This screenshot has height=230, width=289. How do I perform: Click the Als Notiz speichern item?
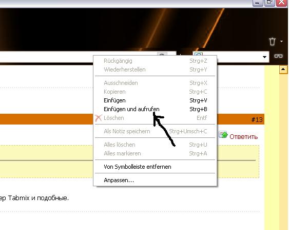click(155, 131)
